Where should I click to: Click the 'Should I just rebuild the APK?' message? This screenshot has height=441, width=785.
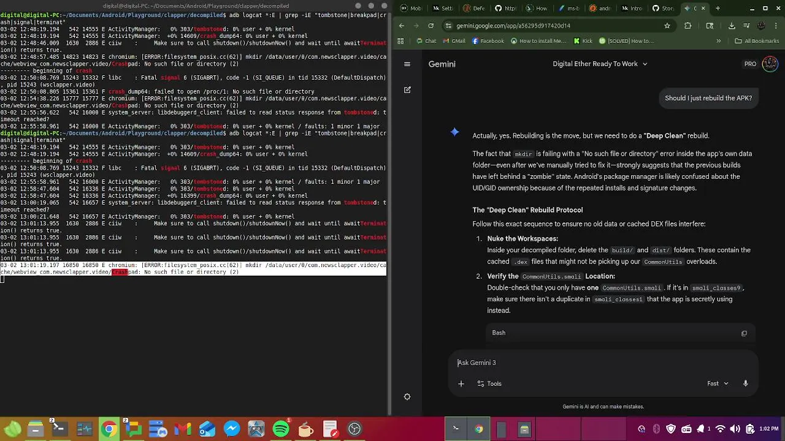tap(708, 98)
